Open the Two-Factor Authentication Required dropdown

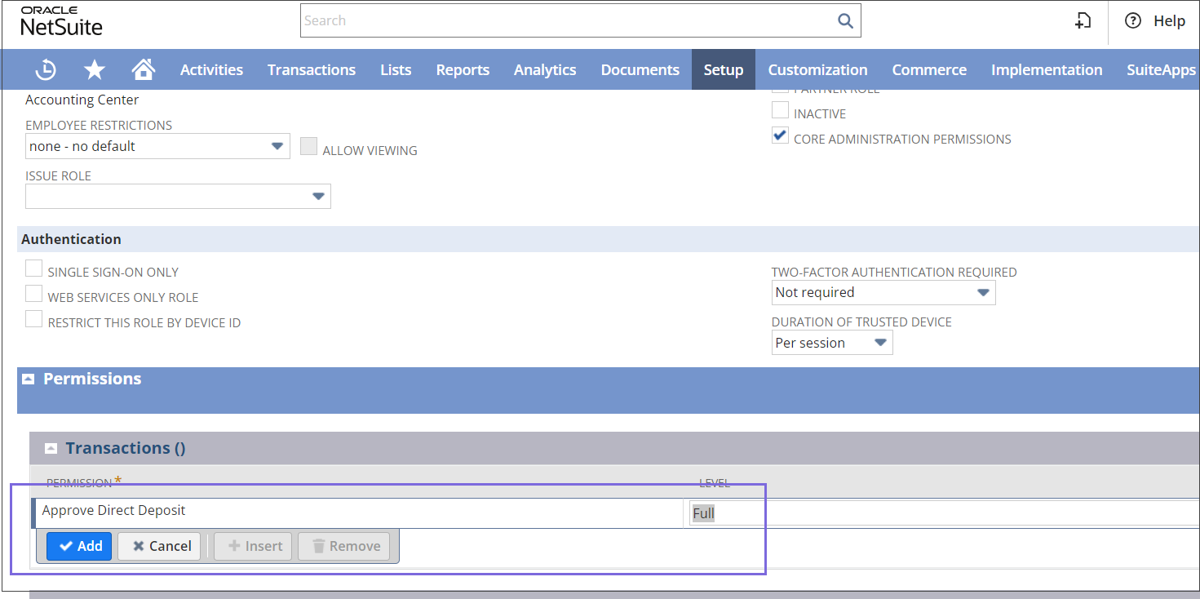point(983,291)
